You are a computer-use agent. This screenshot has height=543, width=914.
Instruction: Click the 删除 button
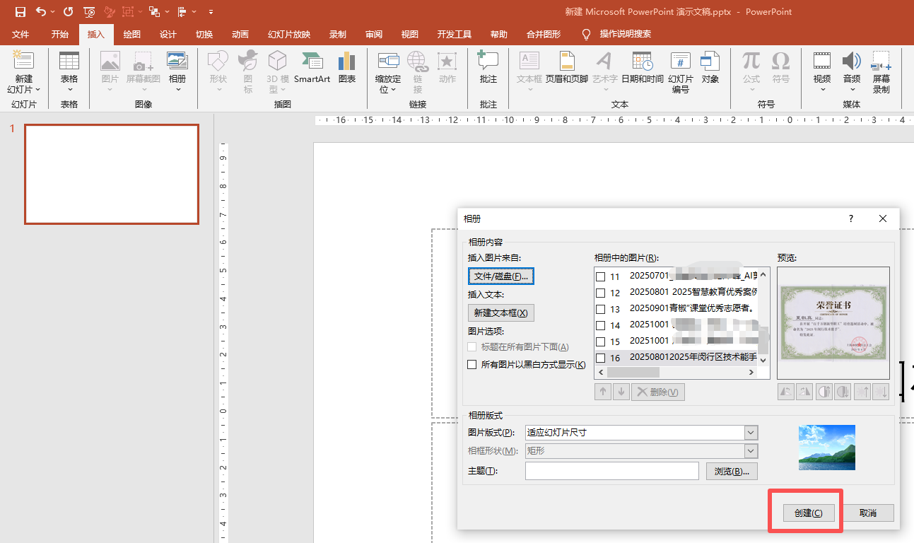click(x=658, y=392)
